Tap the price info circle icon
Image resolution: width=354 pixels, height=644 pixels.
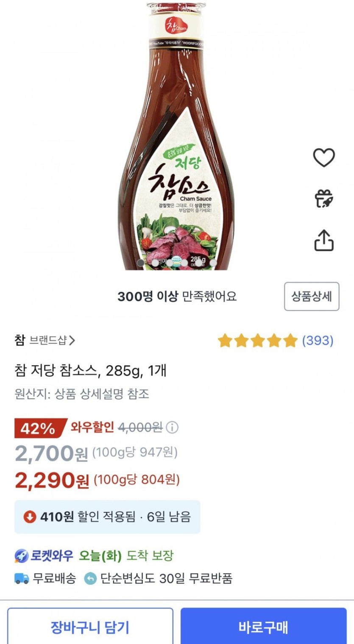coord(172,428)
